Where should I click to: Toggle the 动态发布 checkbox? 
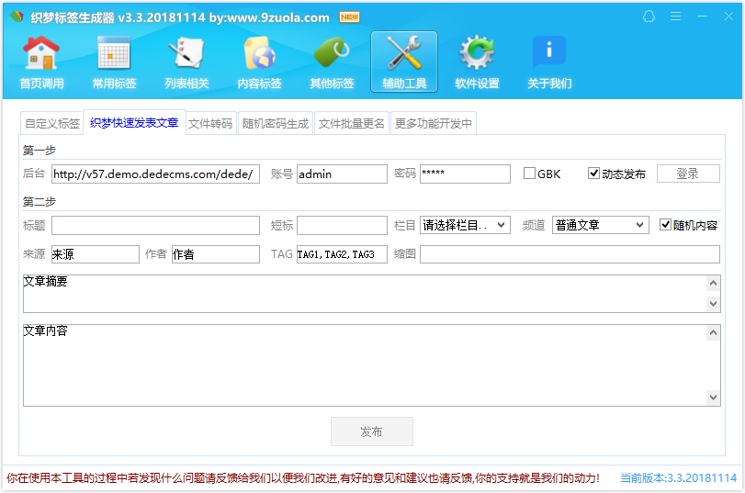point(593,174)
